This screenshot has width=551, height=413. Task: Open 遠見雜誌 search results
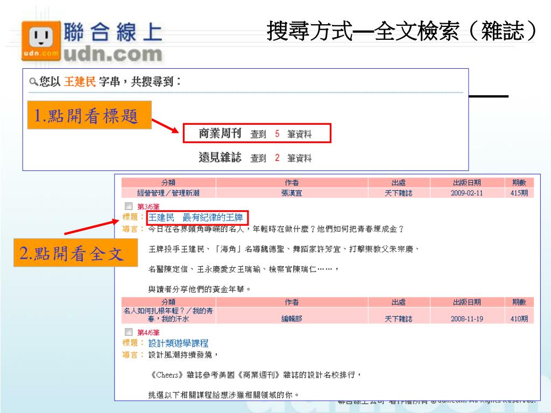coord(220,158)
